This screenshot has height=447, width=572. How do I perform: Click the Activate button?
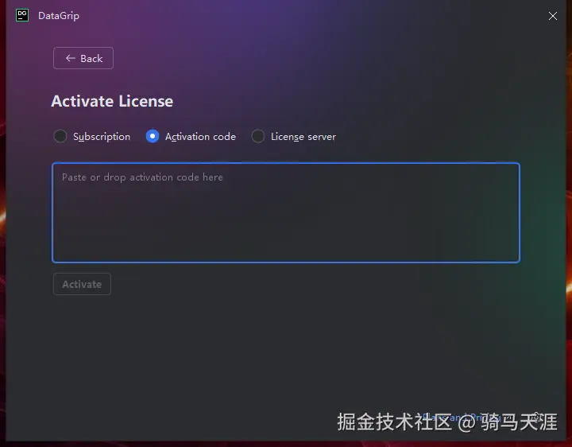click(82, 284)
